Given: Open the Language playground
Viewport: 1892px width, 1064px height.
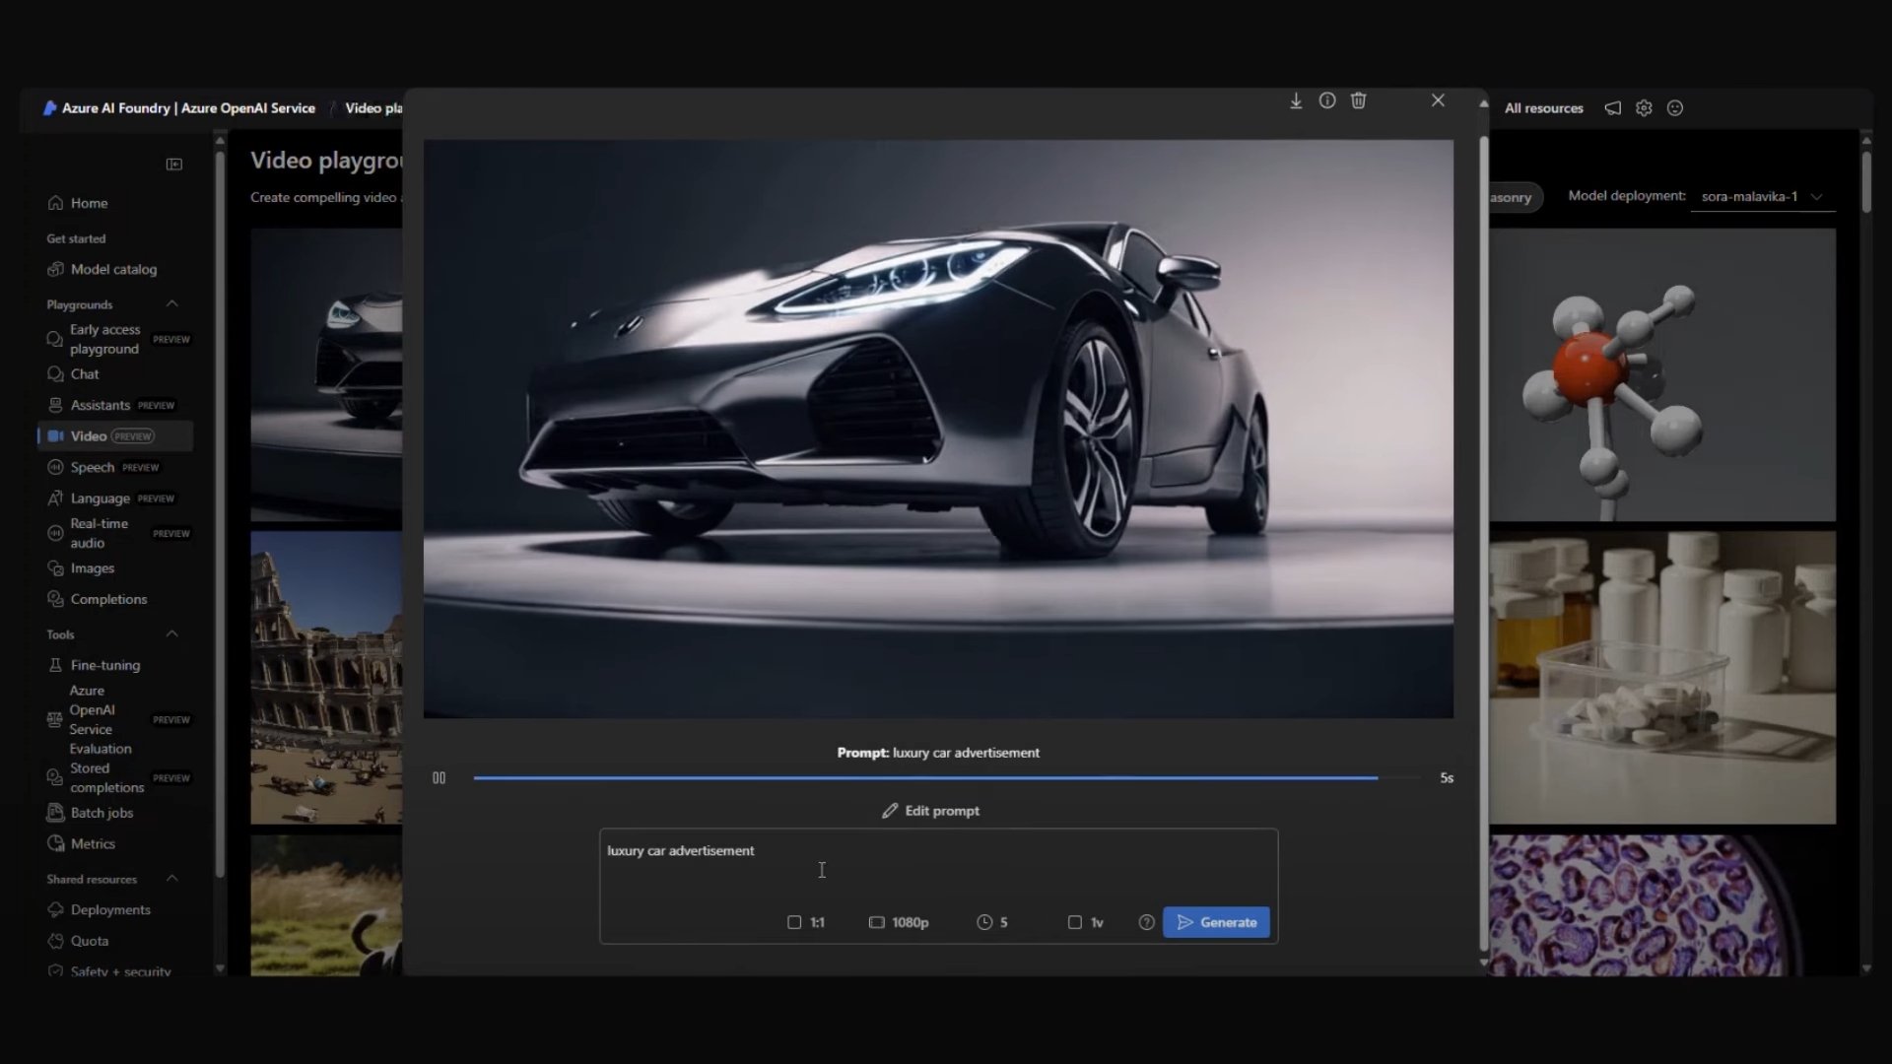Looking at the screenshot, I should tap(110, 499).
